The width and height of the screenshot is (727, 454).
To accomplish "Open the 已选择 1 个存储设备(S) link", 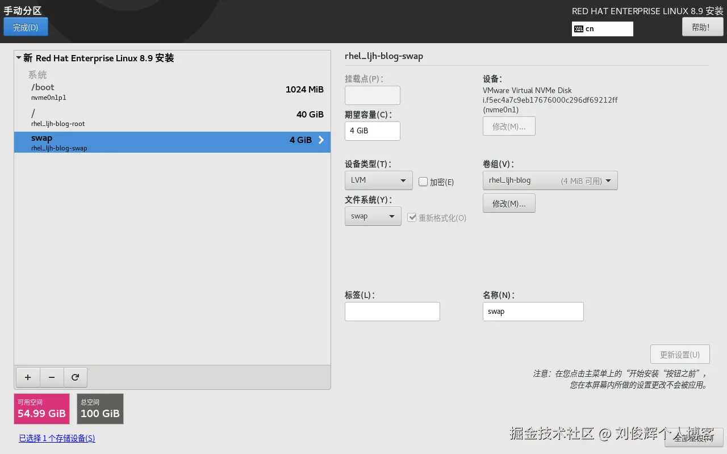I will (57, 438).
